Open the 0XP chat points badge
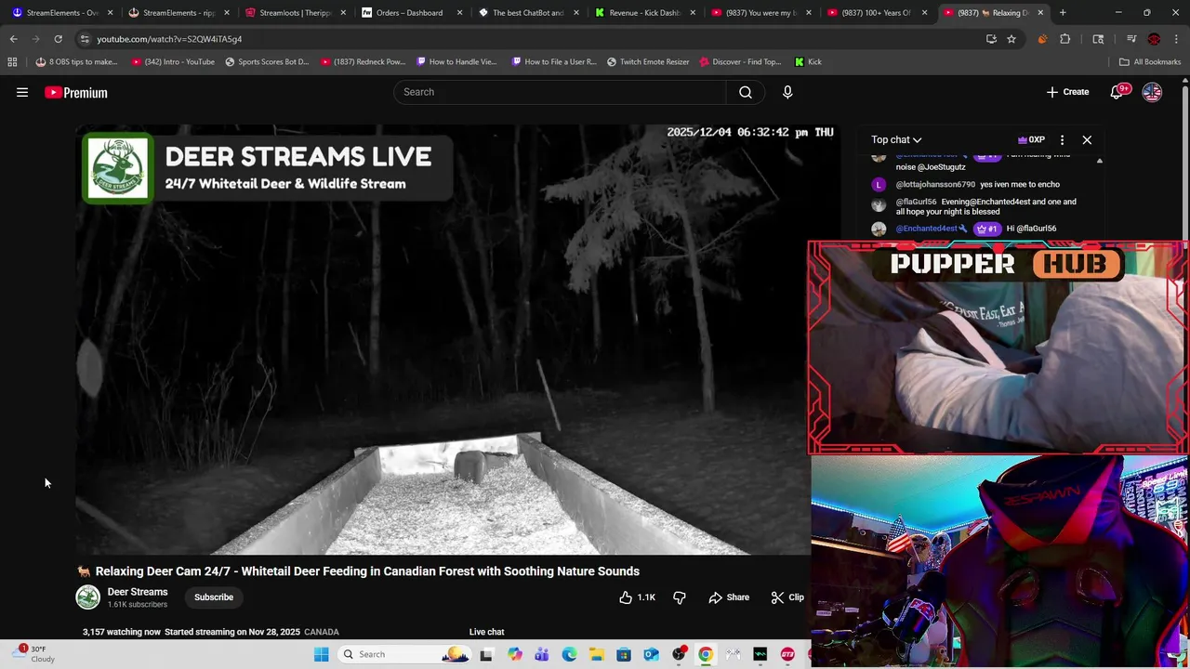 pos(1031,139)
